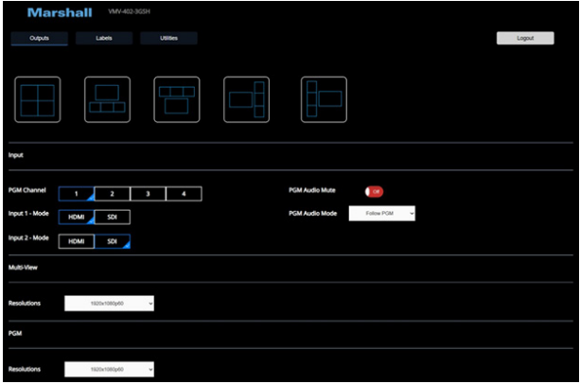Pick layout with small windows stacked on right

coord(246,98)
